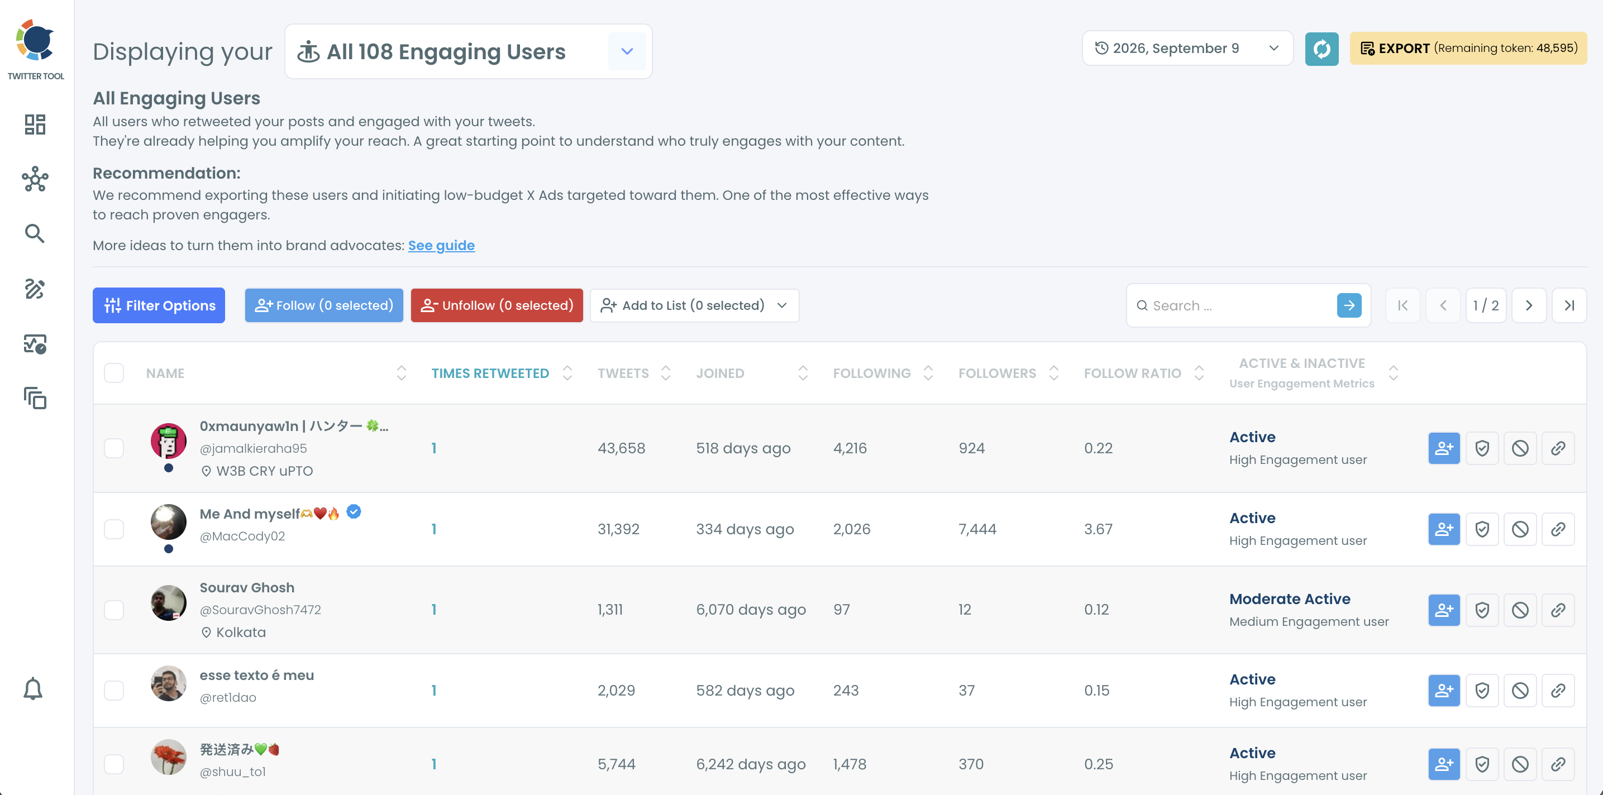This screenshot has height=795, width=1603.
Task: Open the notifications bell icon
Action: coord(33,688)
